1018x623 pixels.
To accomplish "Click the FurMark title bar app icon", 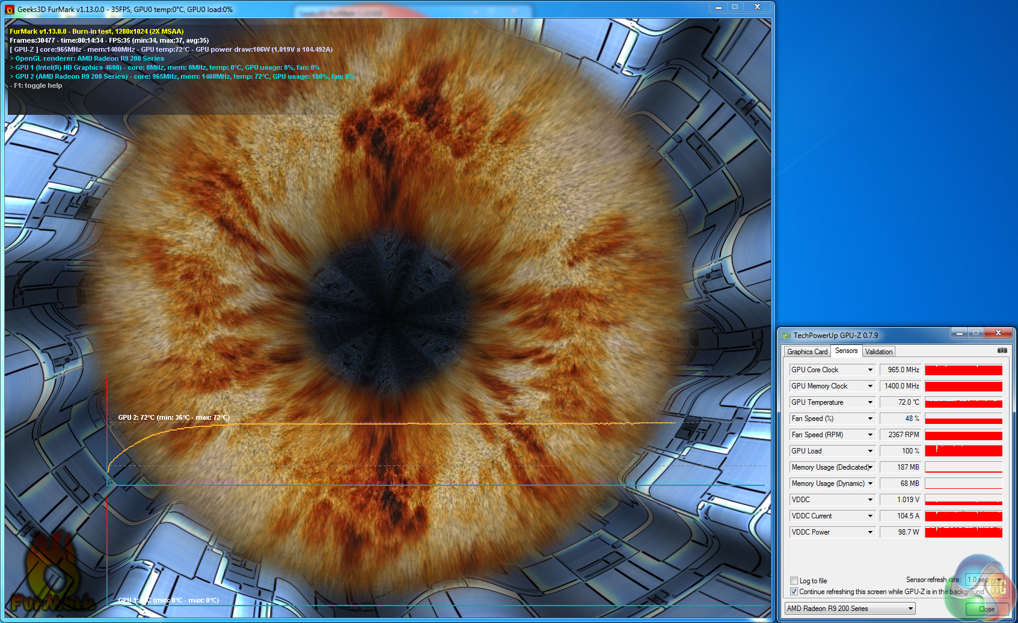I will tap(10, 10).
